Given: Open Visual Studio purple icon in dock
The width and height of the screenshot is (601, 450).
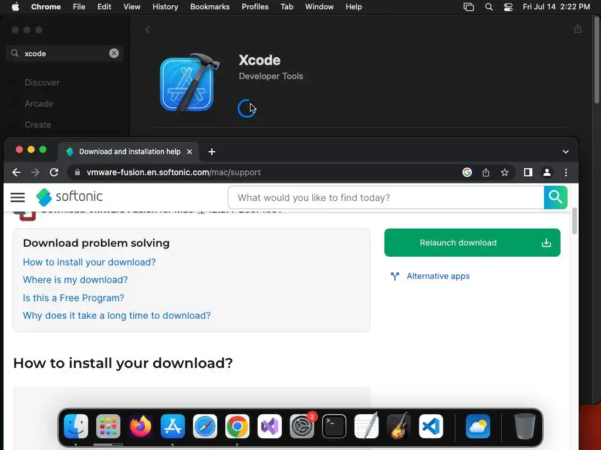Looking at the screenshot, I should coord(269,426).
